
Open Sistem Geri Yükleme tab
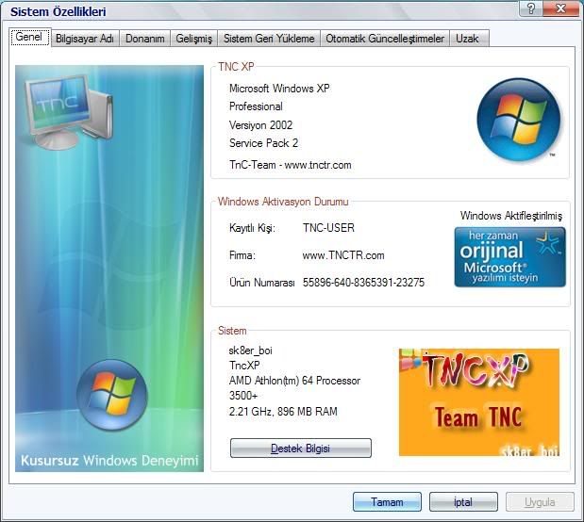[x=269, y=39]
